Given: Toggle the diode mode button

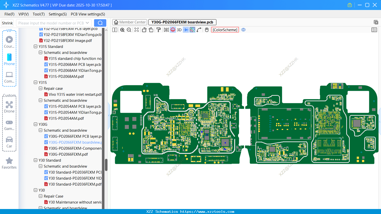Looking at the screenshot, I should tap(186, 30).
